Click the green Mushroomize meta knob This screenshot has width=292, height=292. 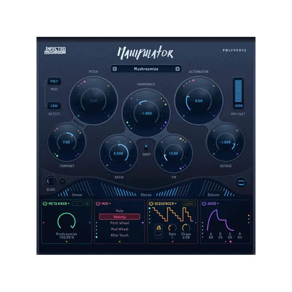point(66,221)
